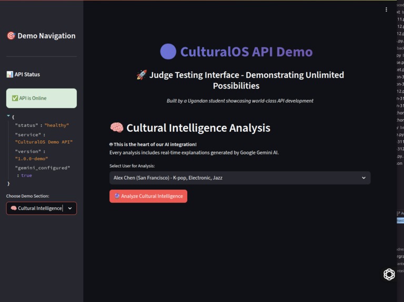Viewport: 404px width, 302px height.
Task: Click the "healthy" status value
Action: (57, 125)
